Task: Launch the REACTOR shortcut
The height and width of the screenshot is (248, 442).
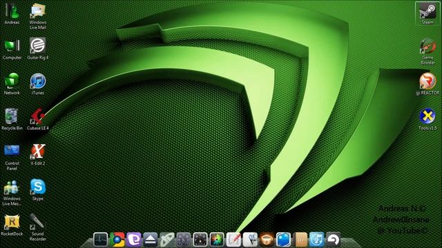Action: (x=427, y=81)
